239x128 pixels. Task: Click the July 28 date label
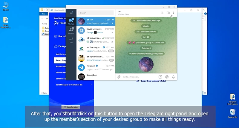click(x=146, y=37)
